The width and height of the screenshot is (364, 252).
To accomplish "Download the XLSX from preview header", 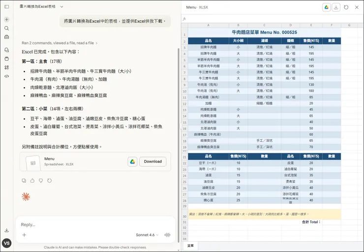I will (336, 7).
